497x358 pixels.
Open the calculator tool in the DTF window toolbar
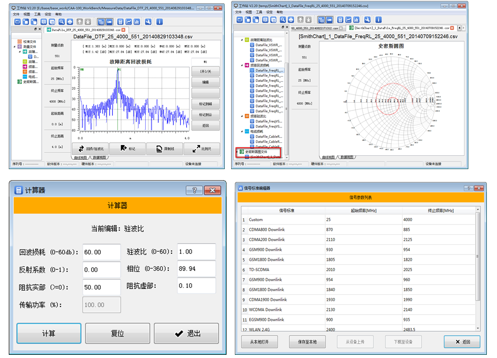[120, 22]
